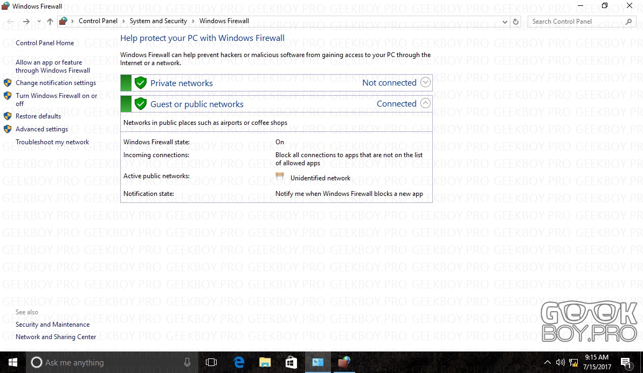Open Turn Windows Firewall on or off

(x=56, y=100)
